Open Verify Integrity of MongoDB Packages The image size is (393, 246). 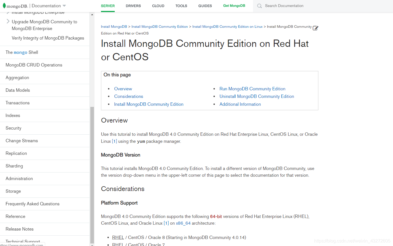click(48, 38)
